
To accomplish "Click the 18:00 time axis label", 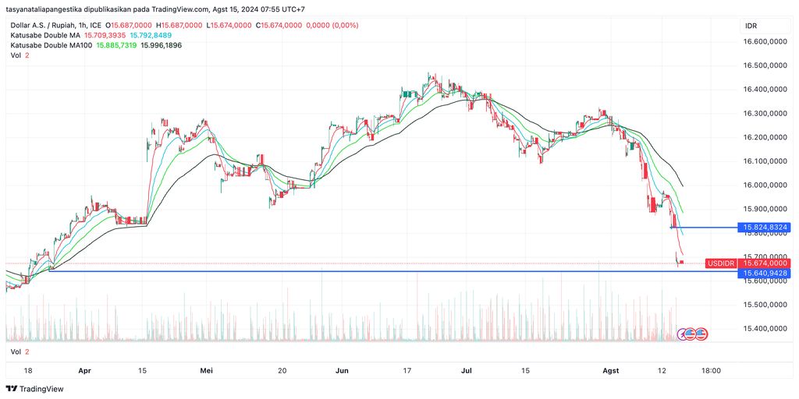I will tap(711, 371).
